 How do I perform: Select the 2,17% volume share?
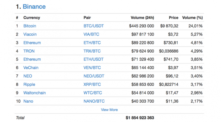click(197, 101)
